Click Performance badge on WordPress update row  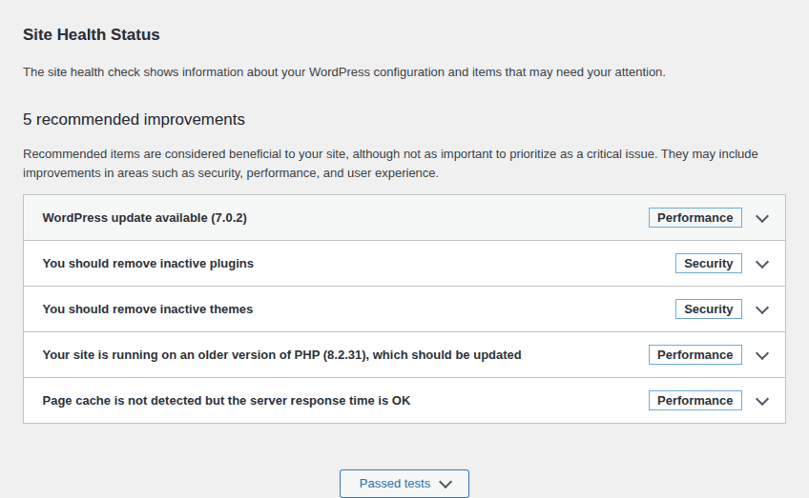(695, 218)
